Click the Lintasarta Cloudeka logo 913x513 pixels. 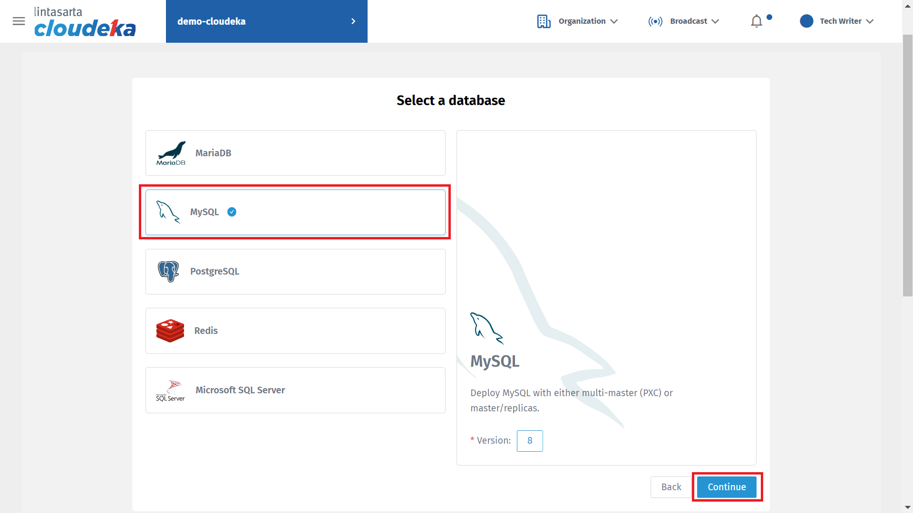[85, 22]
